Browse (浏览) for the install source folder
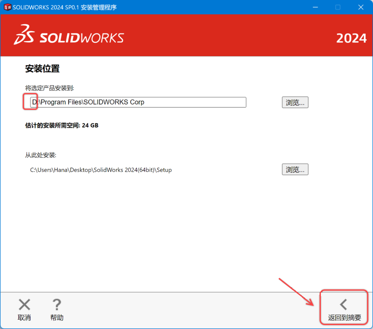Screen dimensions: 373x329 295,169
